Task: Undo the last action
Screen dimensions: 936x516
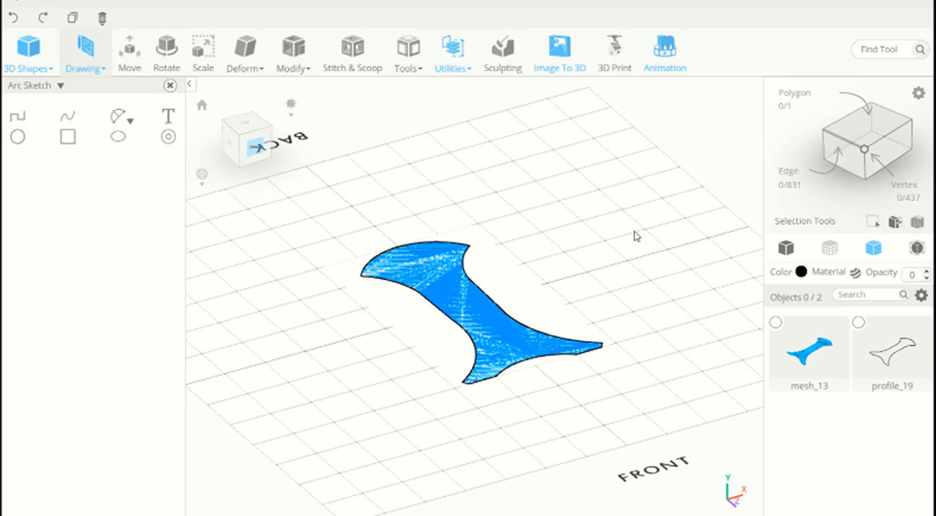Action: pos(13,17)
